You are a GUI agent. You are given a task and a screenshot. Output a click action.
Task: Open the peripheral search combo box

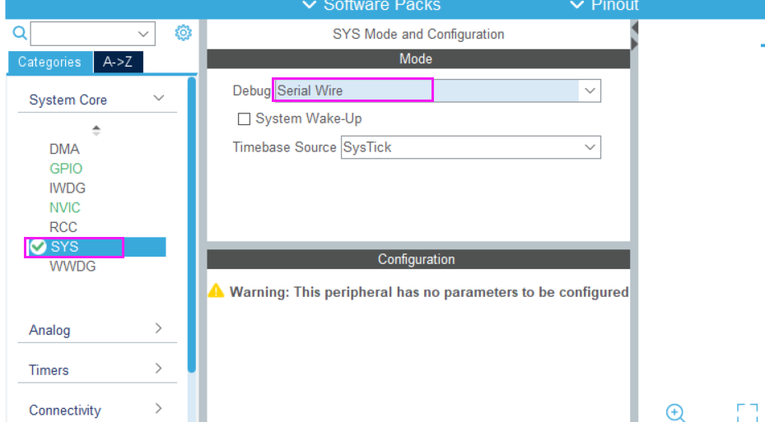[93, 34]
